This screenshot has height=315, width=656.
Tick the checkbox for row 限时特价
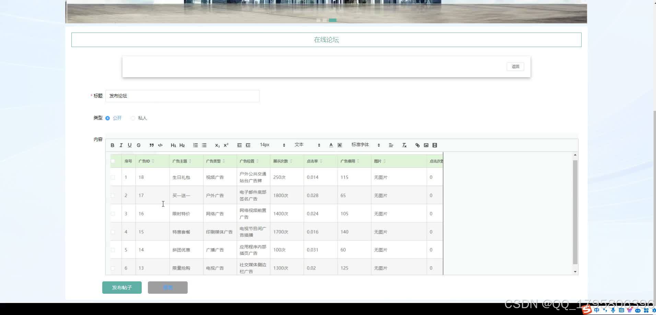[x=113, y=214]
